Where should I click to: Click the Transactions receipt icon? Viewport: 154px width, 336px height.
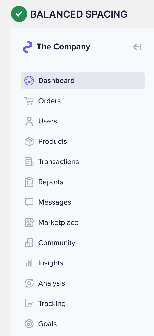[x=29, y=162]
